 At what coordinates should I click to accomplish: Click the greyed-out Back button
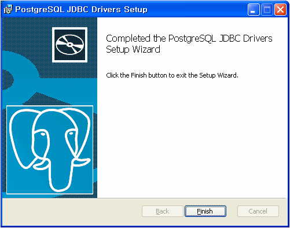pyautogui.click(x=163, y=211)
